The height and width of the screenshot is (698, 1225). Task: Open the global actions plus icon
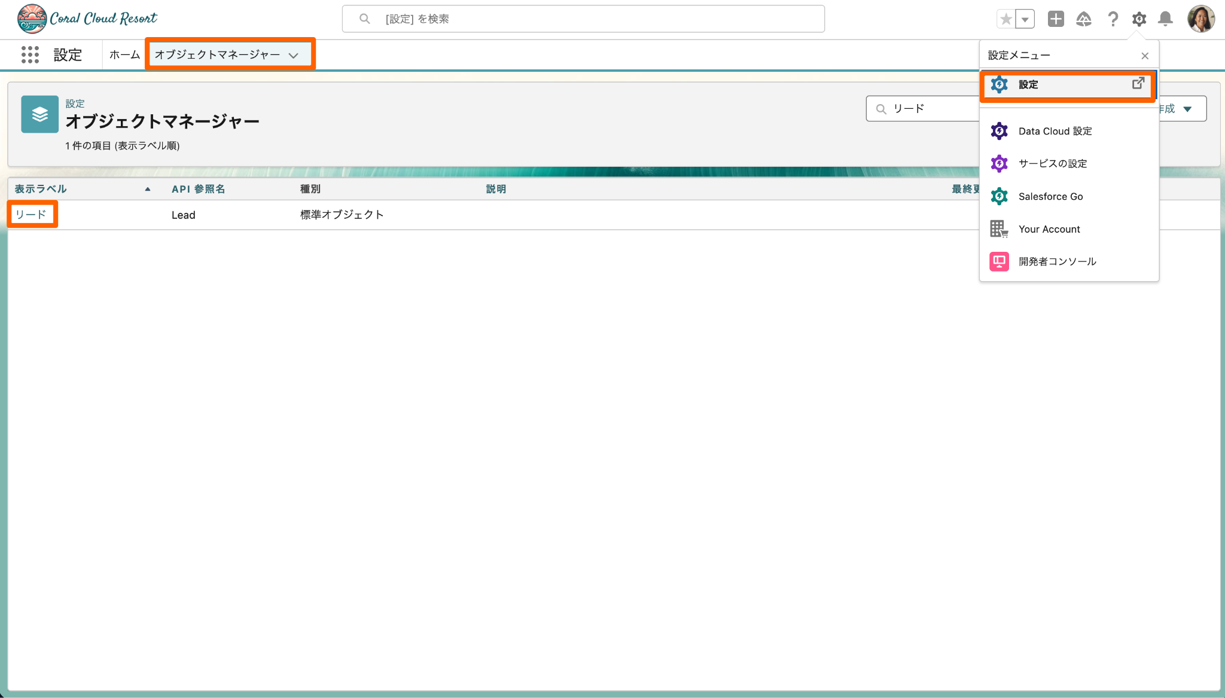[1056, 19]
